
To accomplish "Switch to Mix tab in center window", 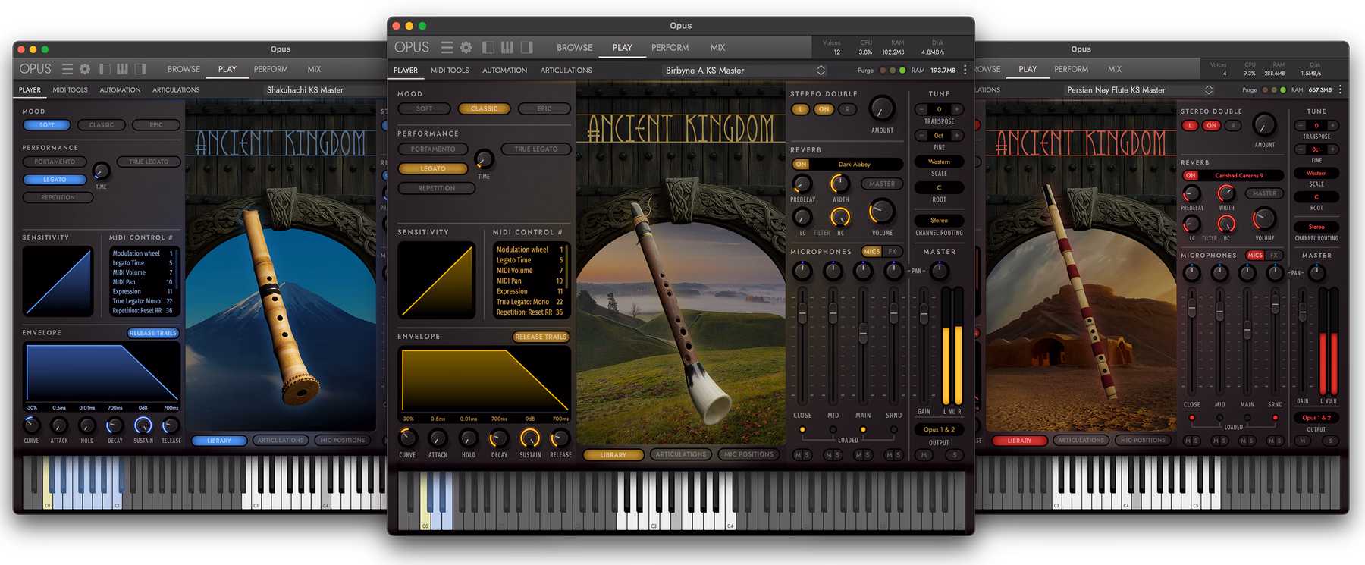I will click(717, 47).
